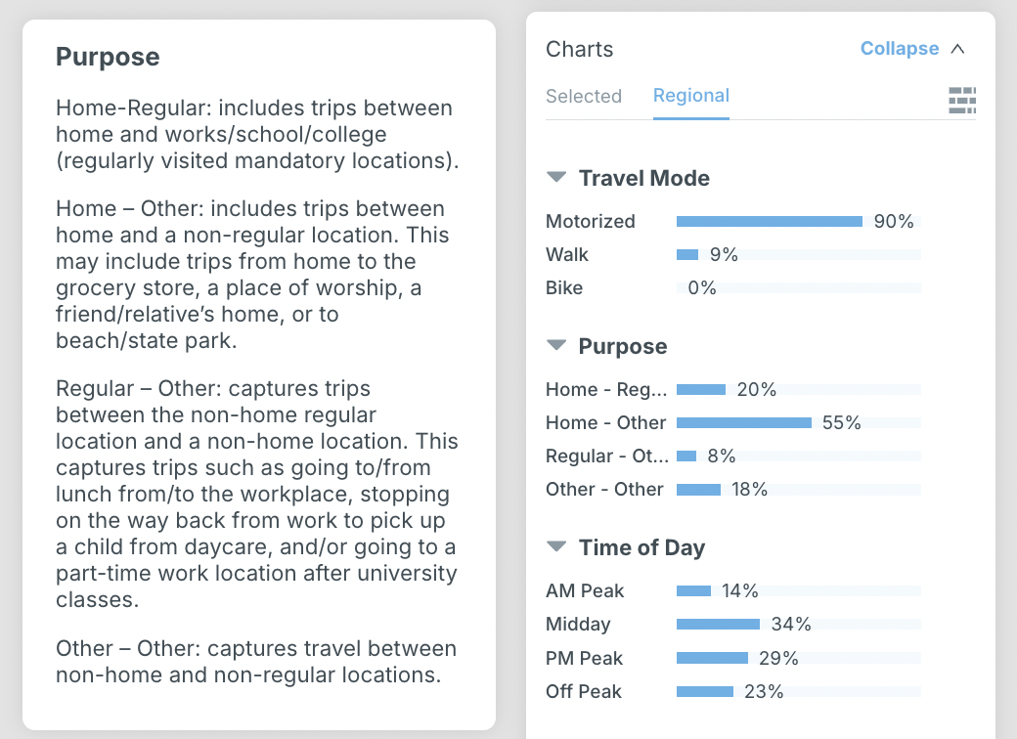
Task: Select the Other - Other 18% bar
Action: tap(698, 490)
